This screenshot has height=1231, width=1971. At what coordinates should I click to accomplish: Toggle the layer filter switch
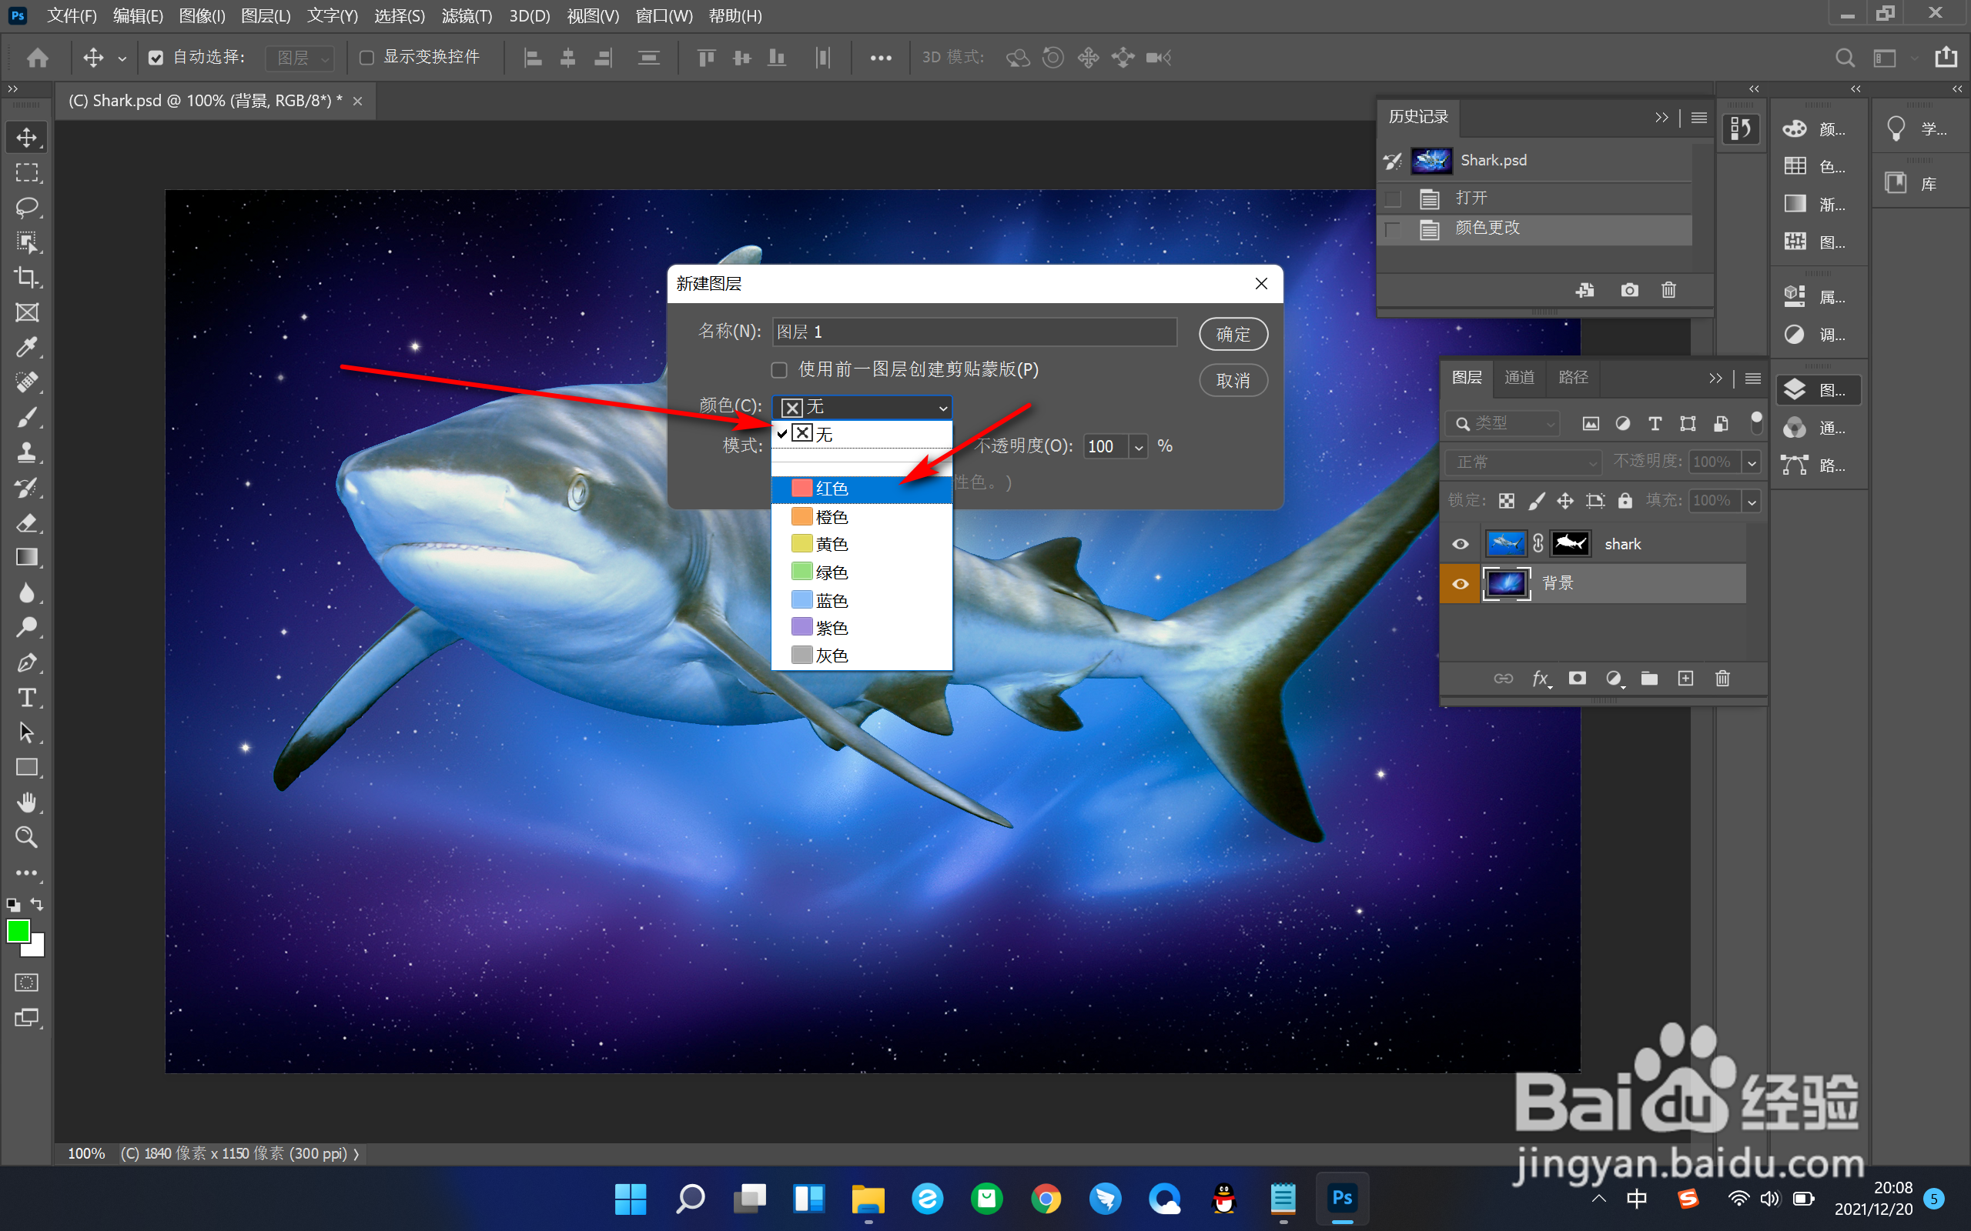click(x=1756, y=422)
